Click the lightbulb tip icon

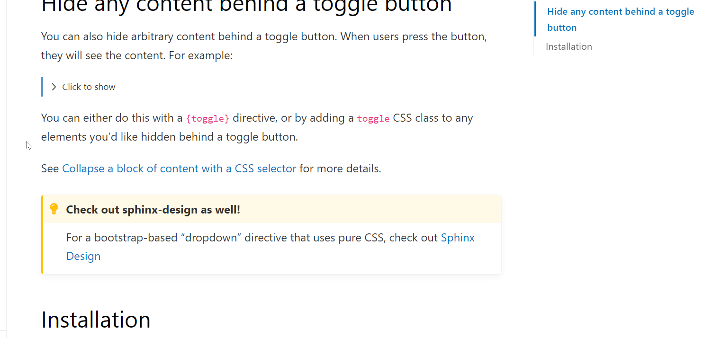[54, 209]
